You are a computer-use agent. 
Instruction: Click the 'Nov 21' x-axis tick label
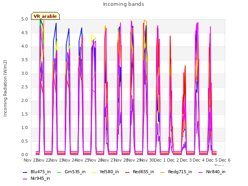[x=30, y=160]
